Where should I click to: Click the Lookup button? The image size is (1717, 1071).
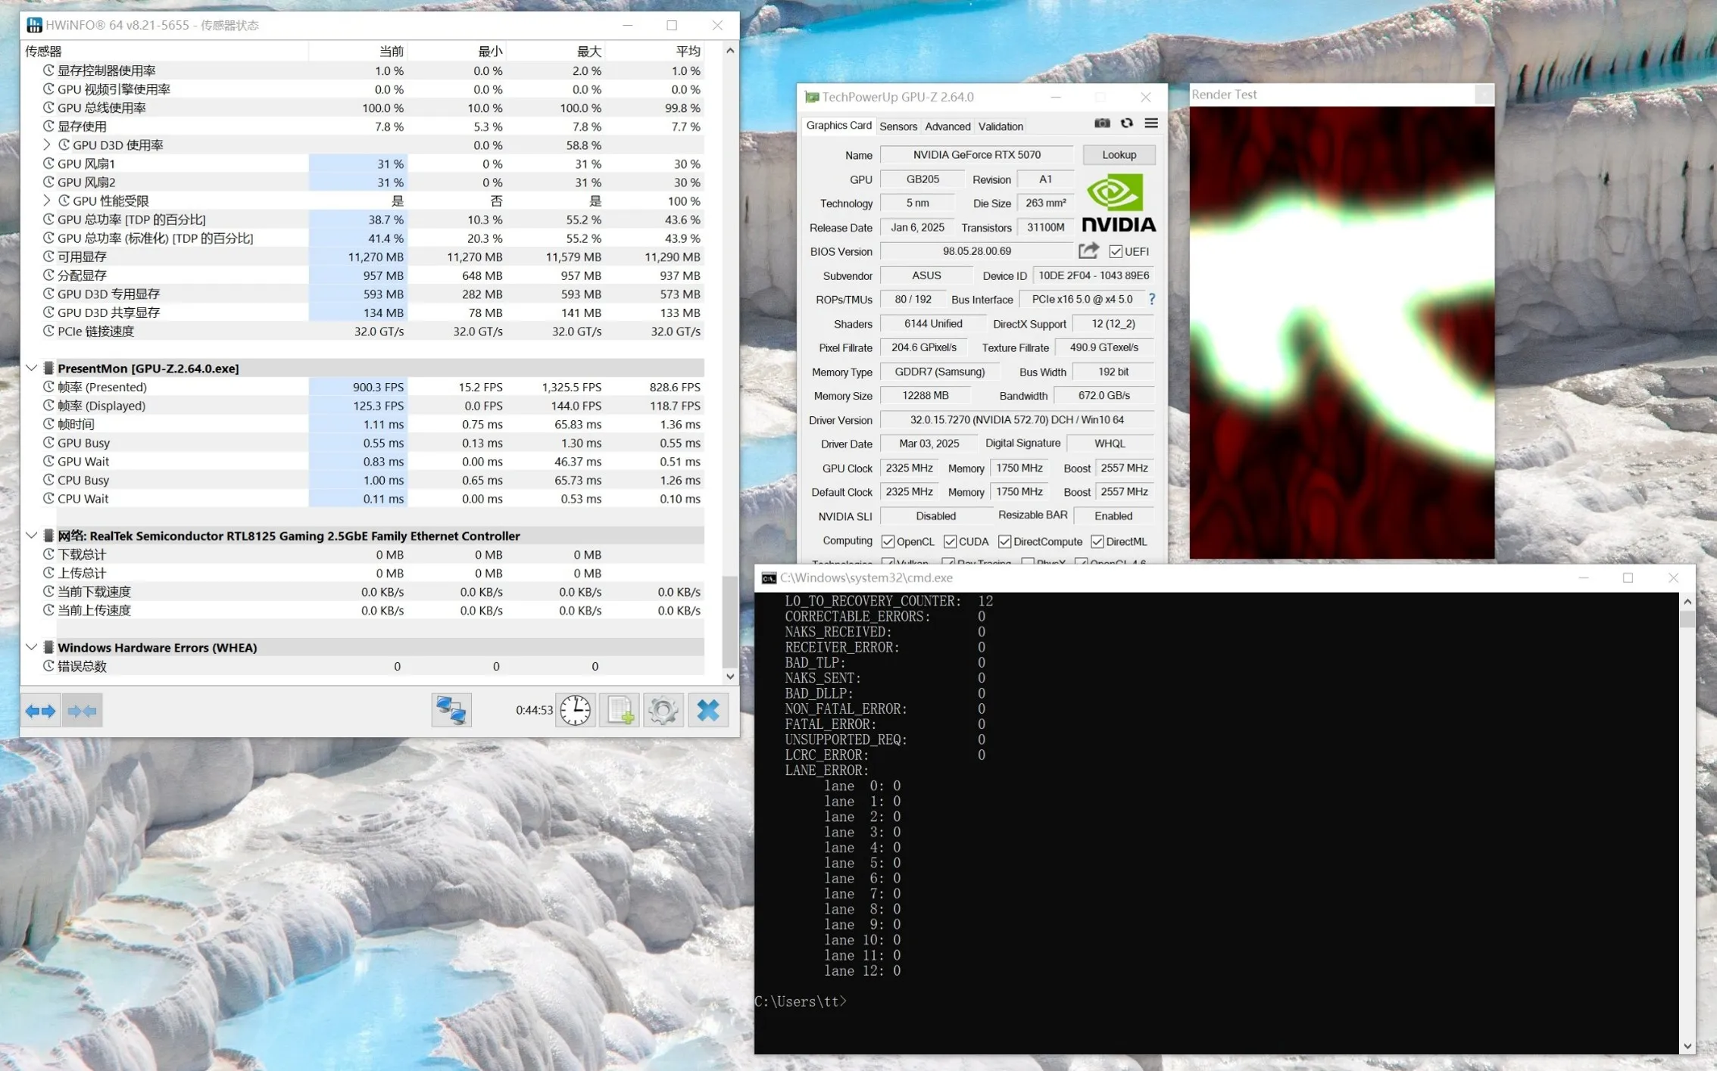[1119, 154]
